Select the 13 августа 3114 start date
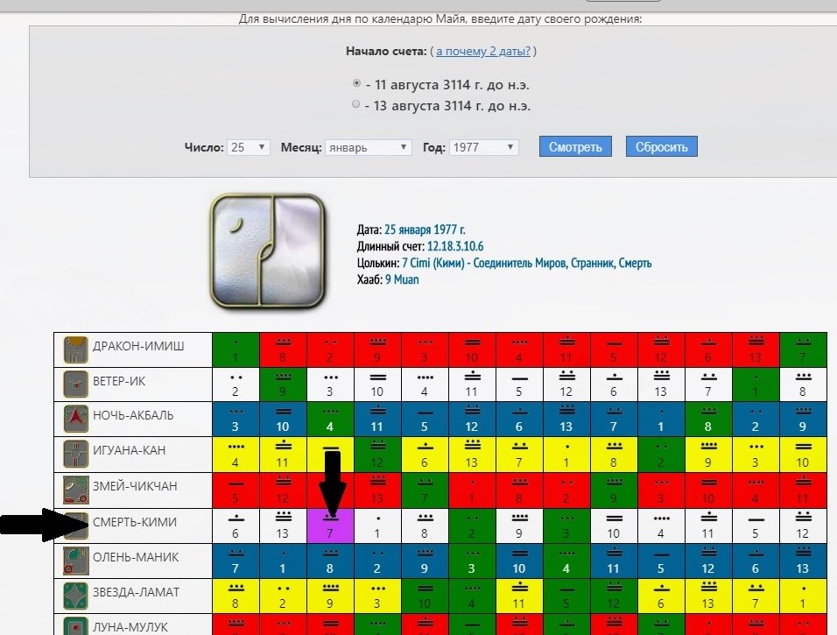 click(356, 104)
